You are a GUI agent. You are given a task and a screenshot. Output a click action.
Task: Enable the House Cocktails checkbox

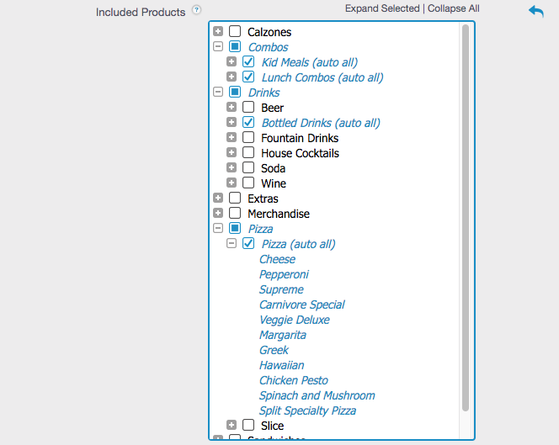[248, 153]
